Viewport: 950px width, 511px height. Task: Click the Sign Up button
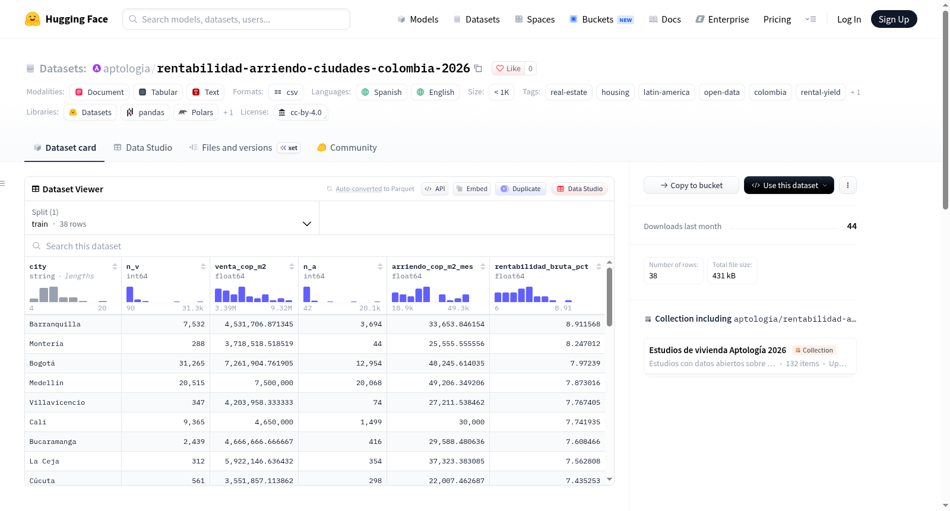(894, 19)
